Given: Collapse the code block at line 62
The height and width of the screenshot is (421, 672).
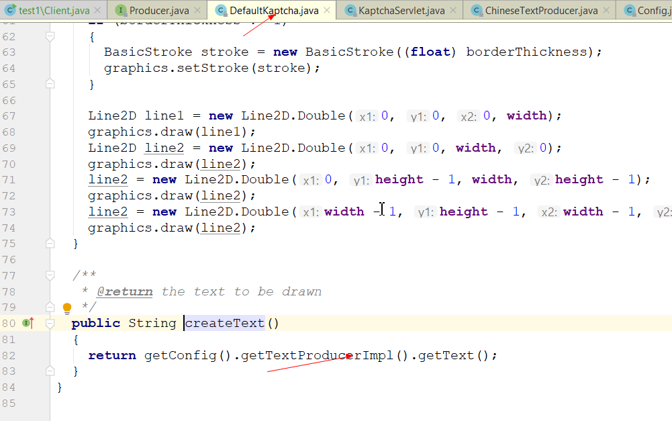Looking at the screenshot, I should pos(50,37).
